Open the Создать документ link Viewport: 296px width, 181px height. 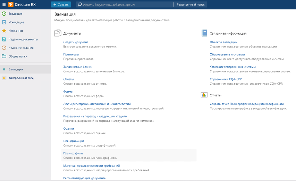(76, 42)
